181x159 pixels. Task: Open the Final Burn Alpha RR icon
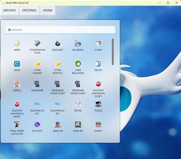click(x=17, y=125)
